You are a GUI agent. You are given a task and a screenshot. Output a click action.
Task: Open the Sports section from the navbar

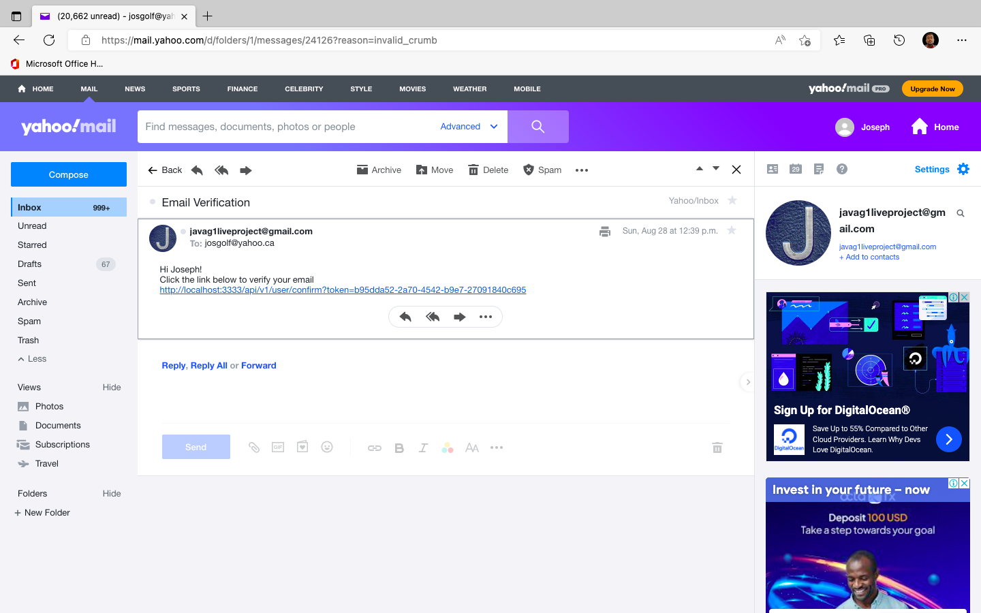pos(186,89)
